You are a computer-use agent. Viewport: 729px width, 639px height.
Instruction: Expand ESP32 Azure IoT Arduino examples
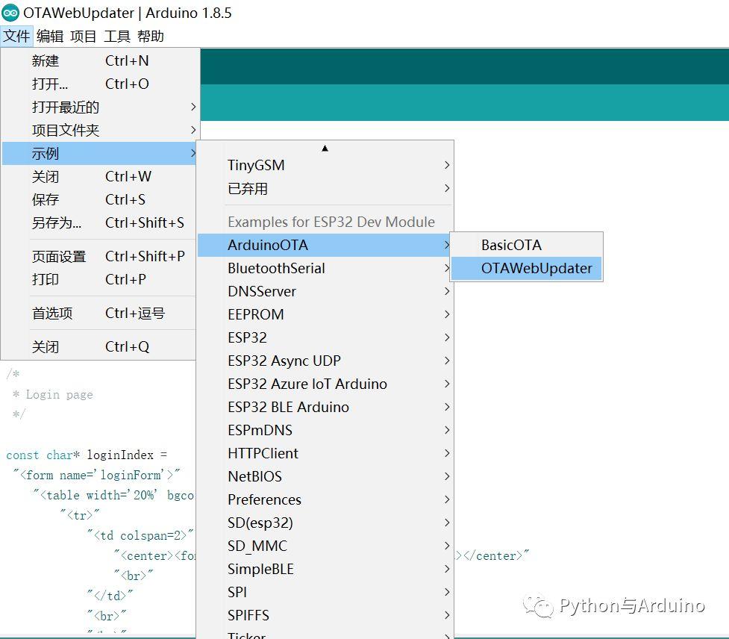325,384
